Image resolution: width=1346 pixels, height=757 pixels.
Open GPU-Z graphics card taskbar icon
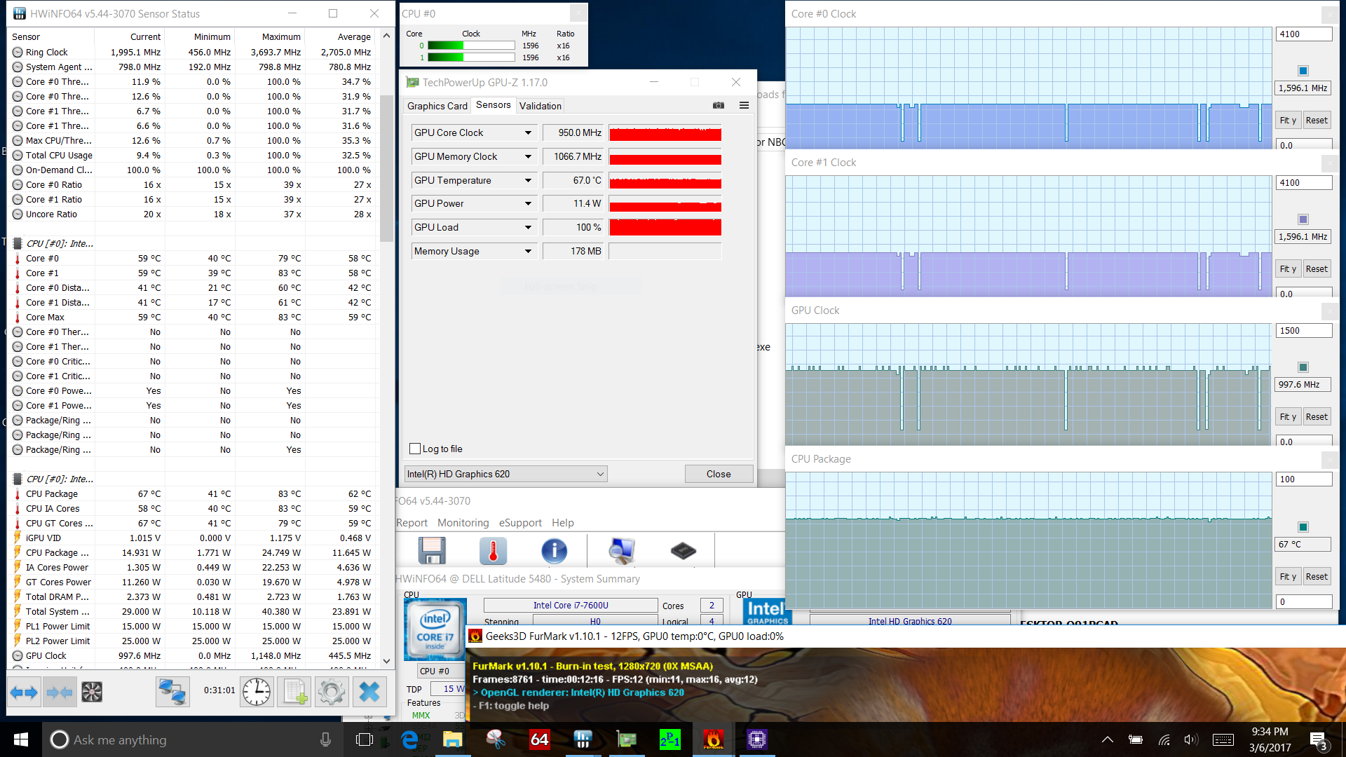point(626,739)
